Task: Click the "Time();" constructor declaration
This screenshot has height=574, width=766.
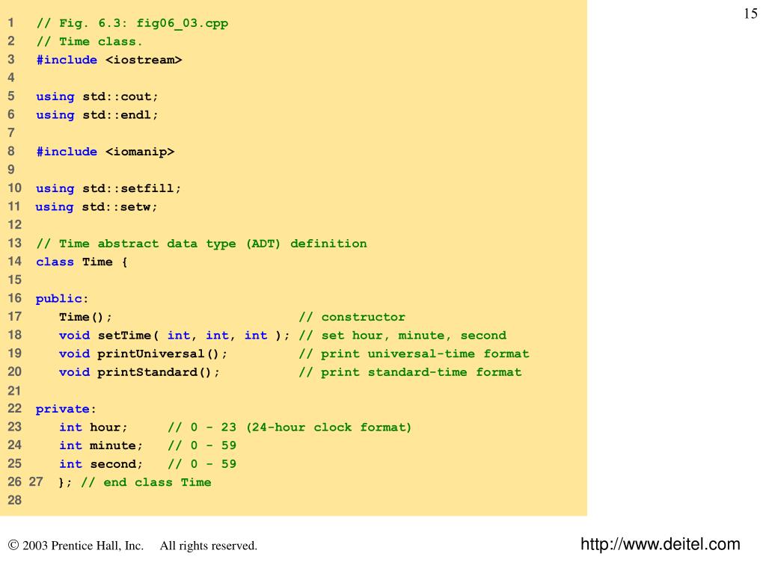Action: click(85, 317)
